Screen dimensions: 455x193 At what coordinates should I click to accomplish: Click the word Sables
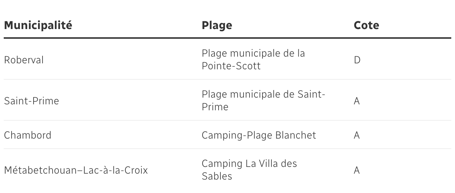pos(217,176)
